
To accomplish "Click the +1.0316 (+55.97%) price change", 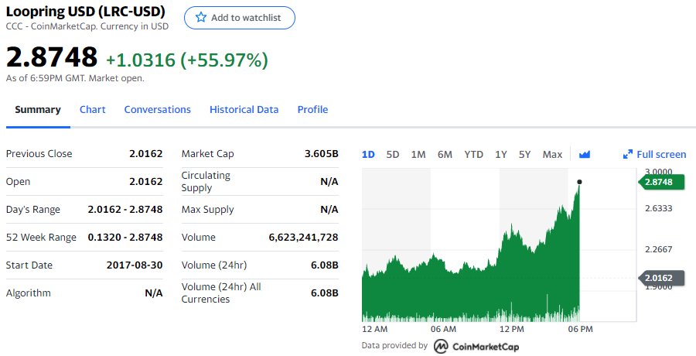I will click(187, 60).
